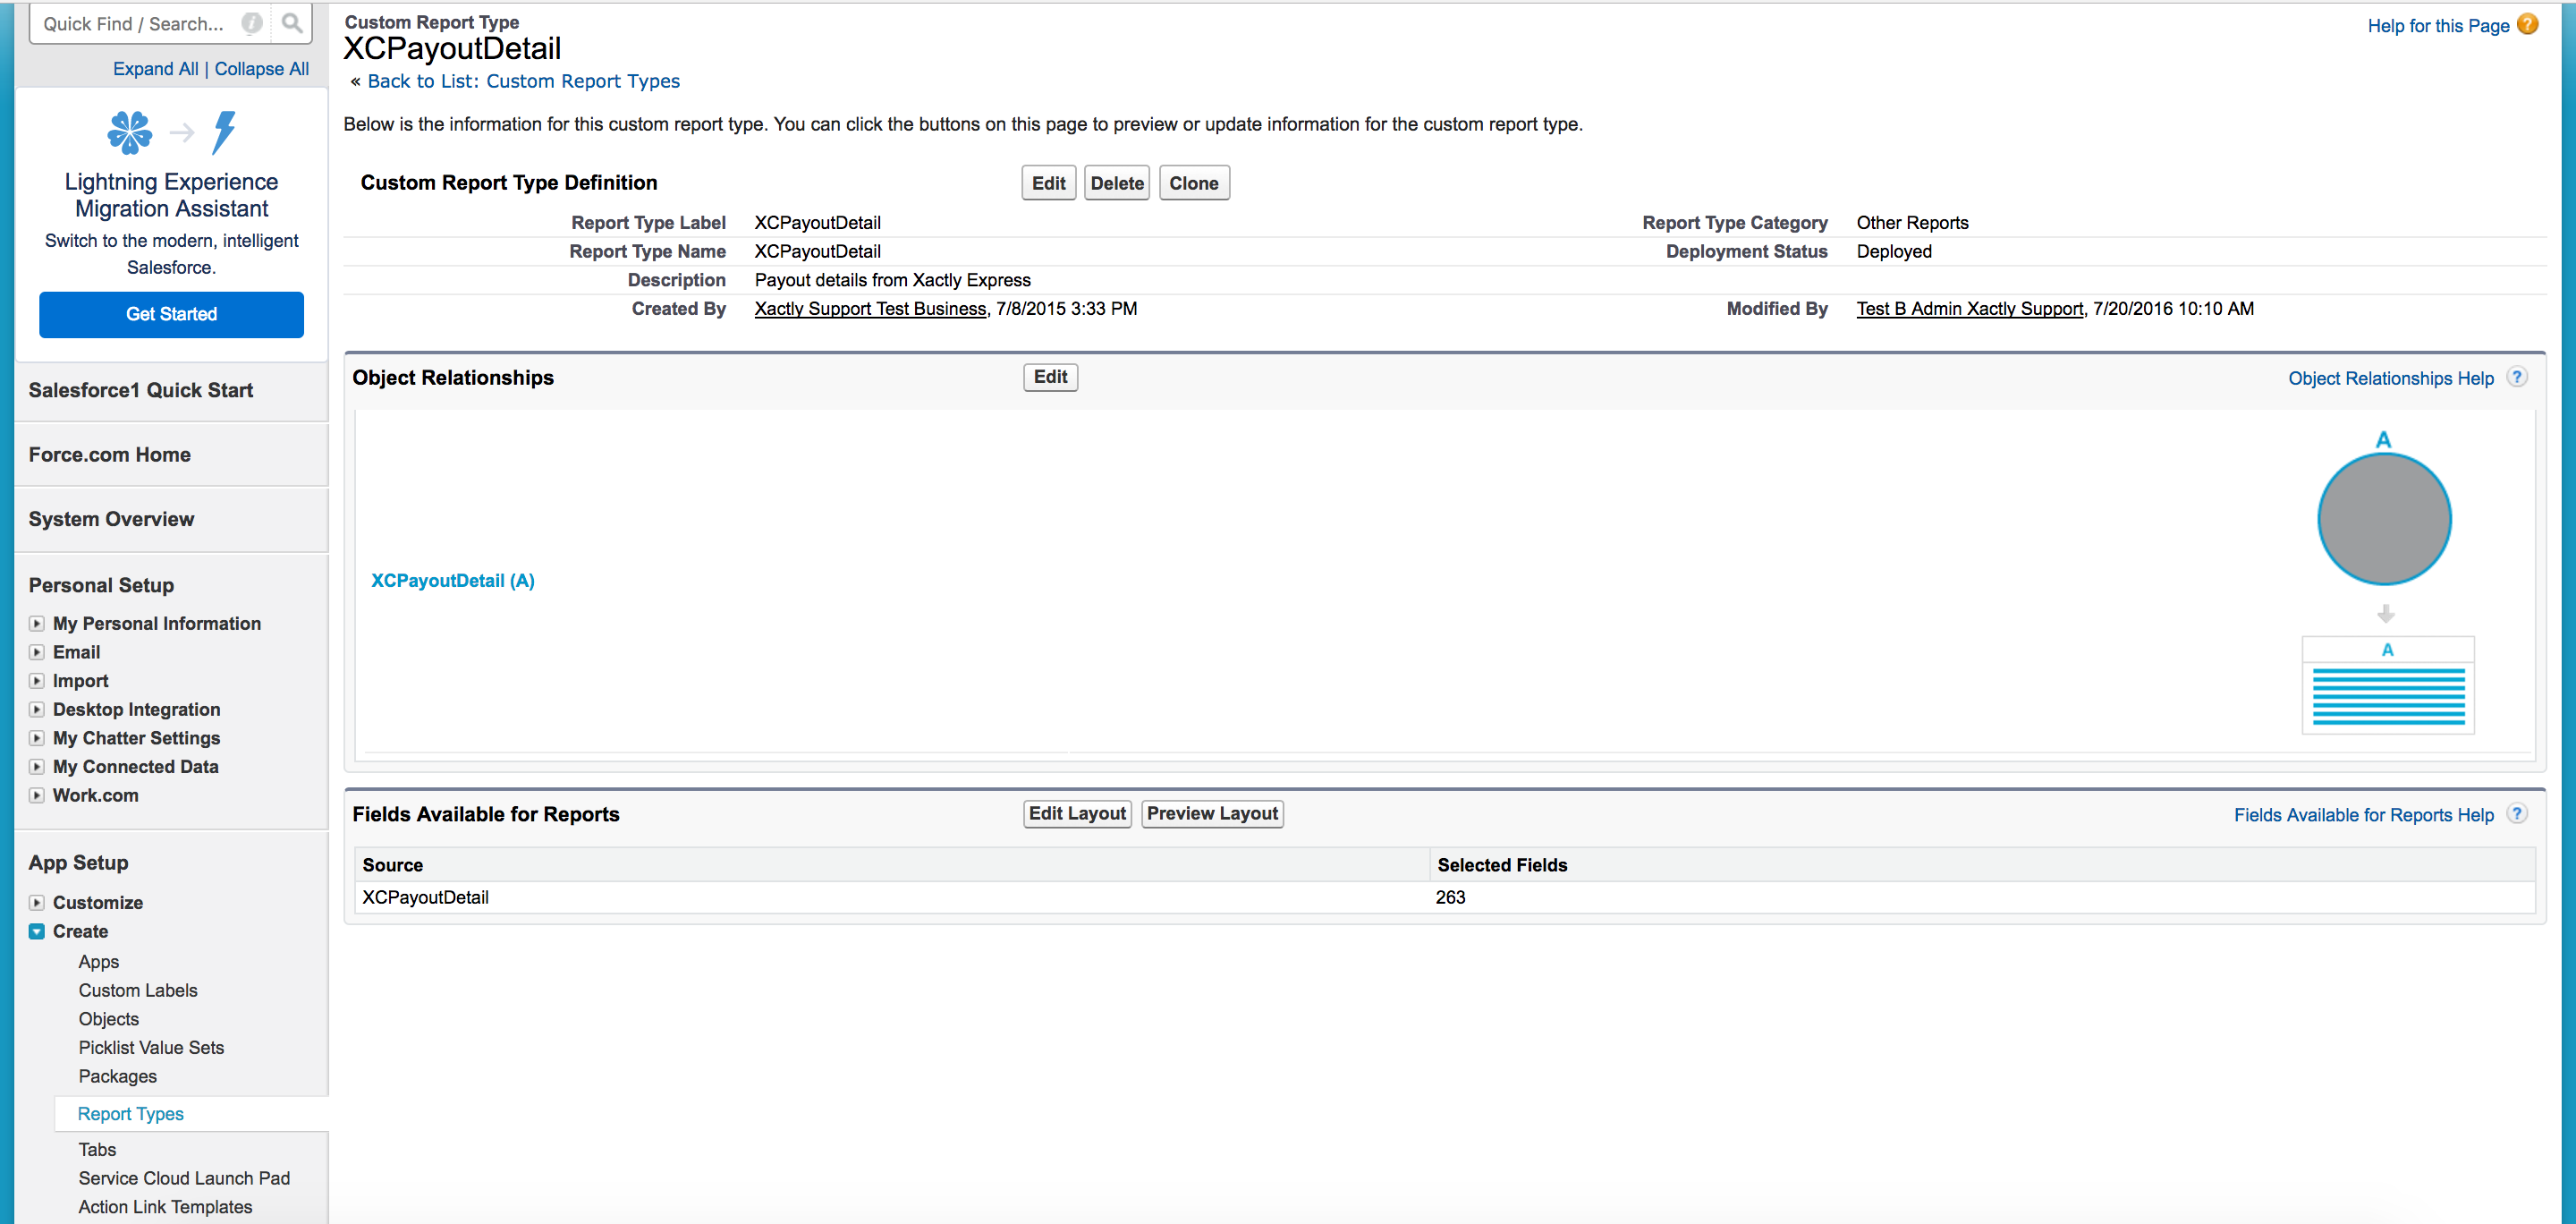Expand My Chatter Settings node
The image size is (2576, 1224).
[x=37, y=738]
